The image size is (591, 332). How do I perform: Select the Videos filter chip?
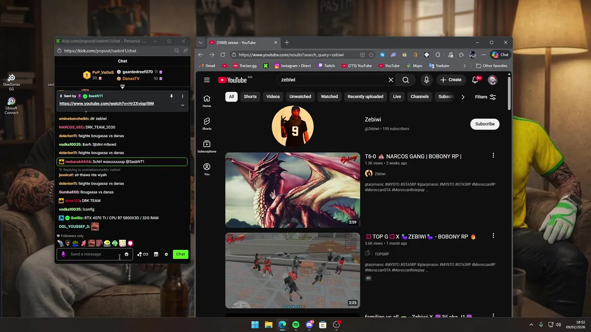click(x=273, y=97)
